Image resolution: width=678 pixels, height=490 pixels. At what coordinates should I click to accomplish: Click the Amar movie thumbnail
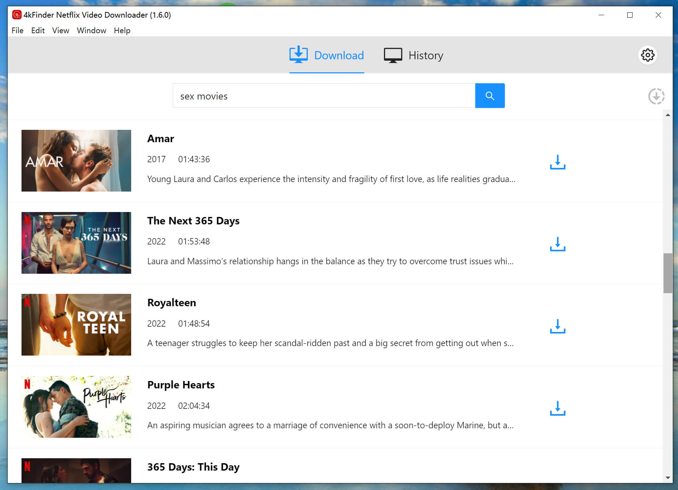(x=75, y=160)
